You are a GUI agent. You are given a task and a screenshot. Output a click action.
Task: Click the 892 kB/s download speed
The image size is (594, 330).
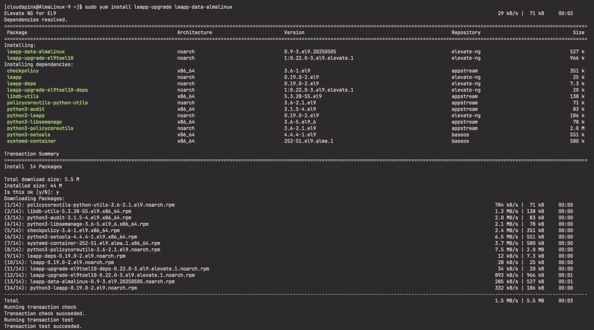[x=506, y=276]
